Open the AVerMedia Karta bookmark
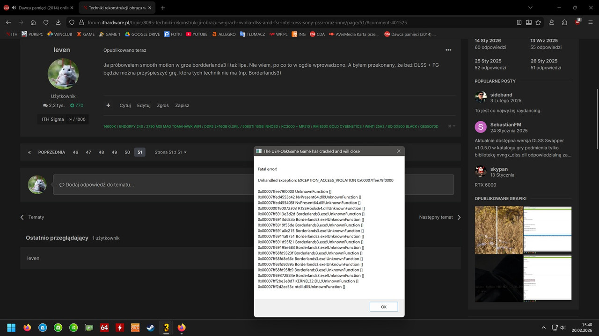 [354, 34]
